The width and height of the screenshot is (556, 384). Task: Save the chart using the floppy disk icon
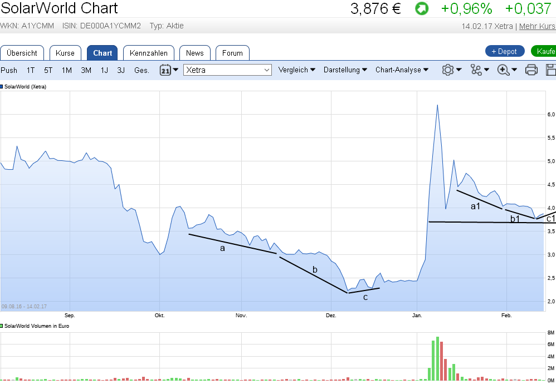pyautogui.click(x=550, y=70)
